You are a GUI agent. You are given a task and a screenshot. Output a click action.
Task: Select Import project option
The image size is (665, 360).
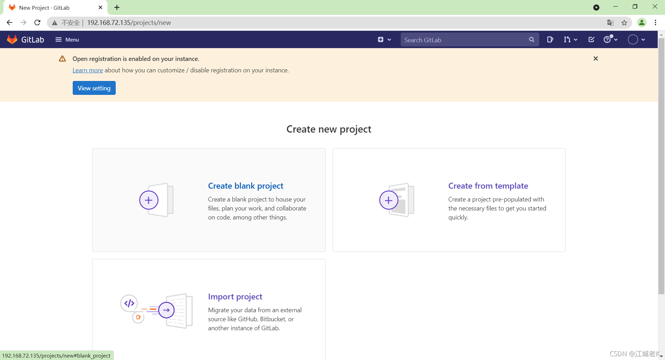point(235,296)
